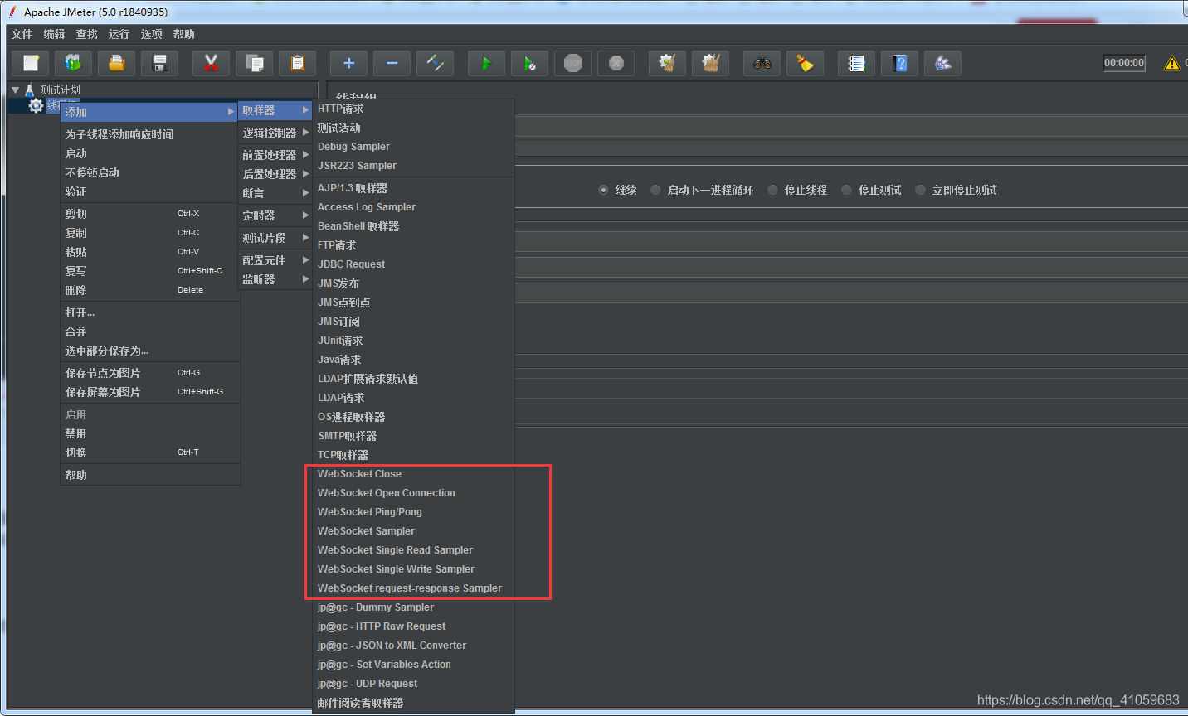The width and height of the screenshot is (1188, 716).
Task: Click the Stop test icon
Action: [573, 63]
